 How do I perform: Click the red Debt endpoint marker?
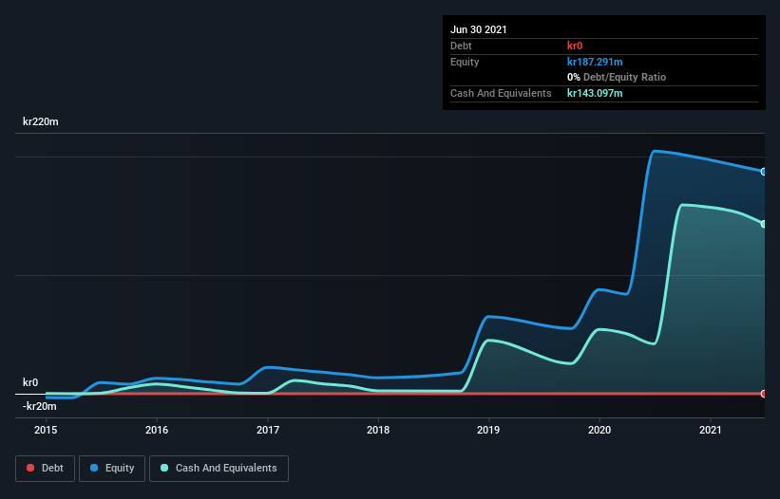coord(764,394)
